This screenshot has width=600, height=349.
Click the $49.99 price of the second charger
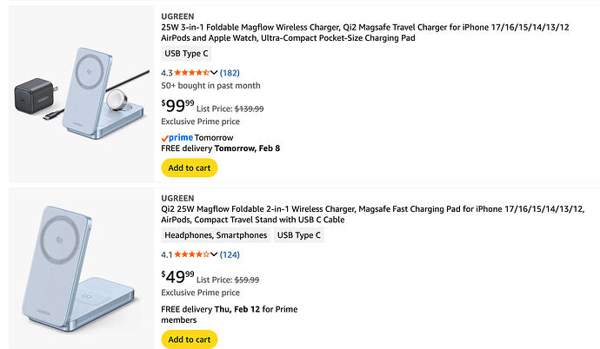pyautogui.click(x=177, y=278)
